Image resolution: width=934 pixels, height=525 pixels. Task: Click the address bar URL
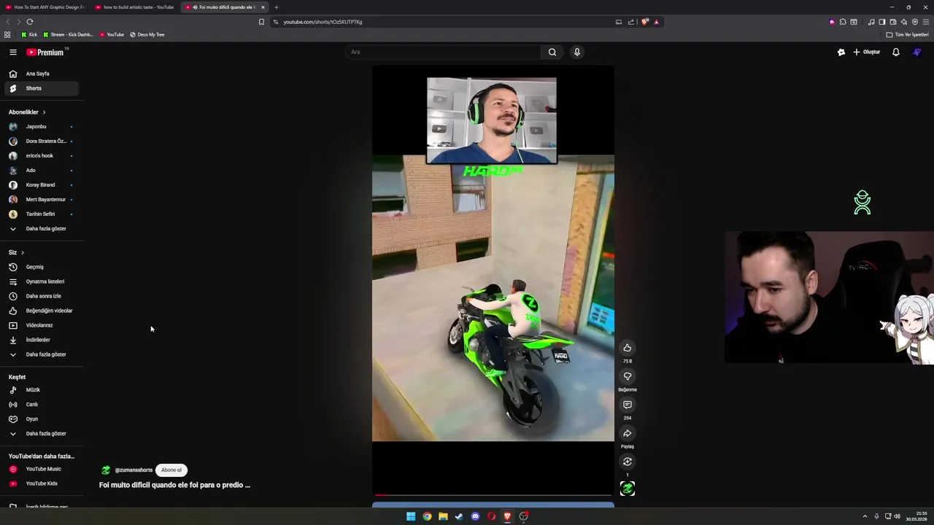[x=323, y=22]
